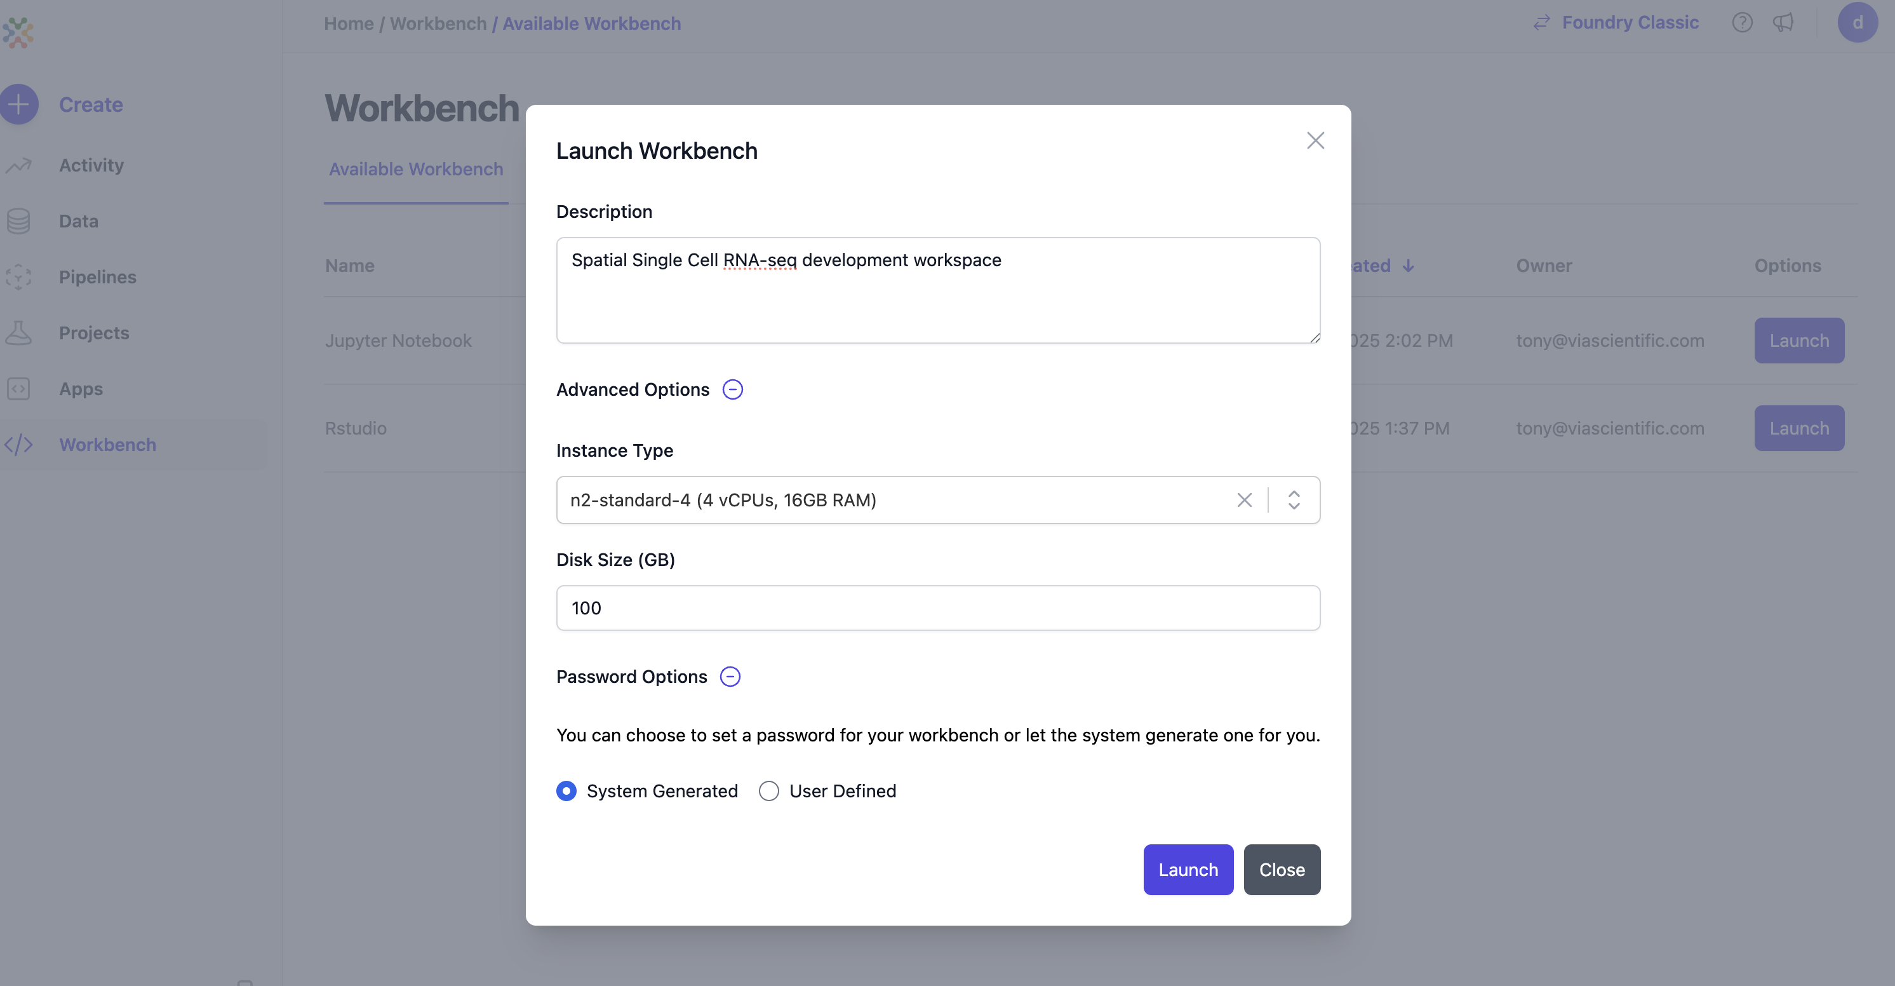Viewport: 1895px width, 986px height.
Task: Click the announcements megaphone icon
Action: point(1784,22)
